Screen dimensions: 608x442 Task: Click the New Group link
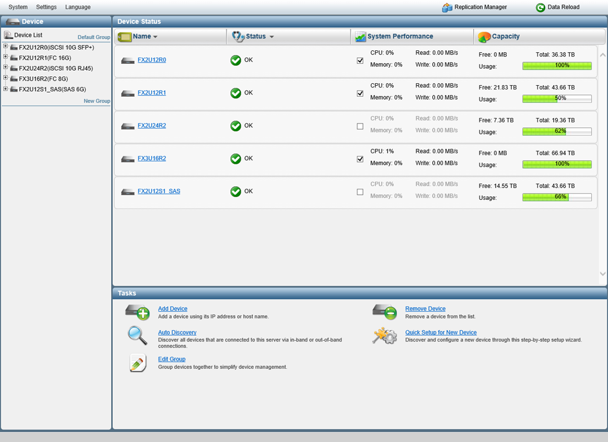click(97, 101)
